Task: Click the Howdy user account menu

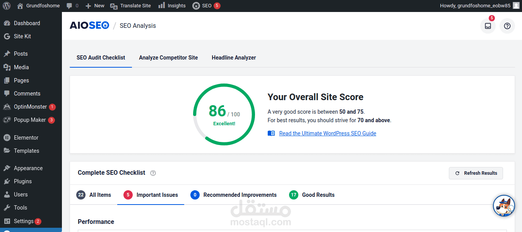Action: pos(480,6)
